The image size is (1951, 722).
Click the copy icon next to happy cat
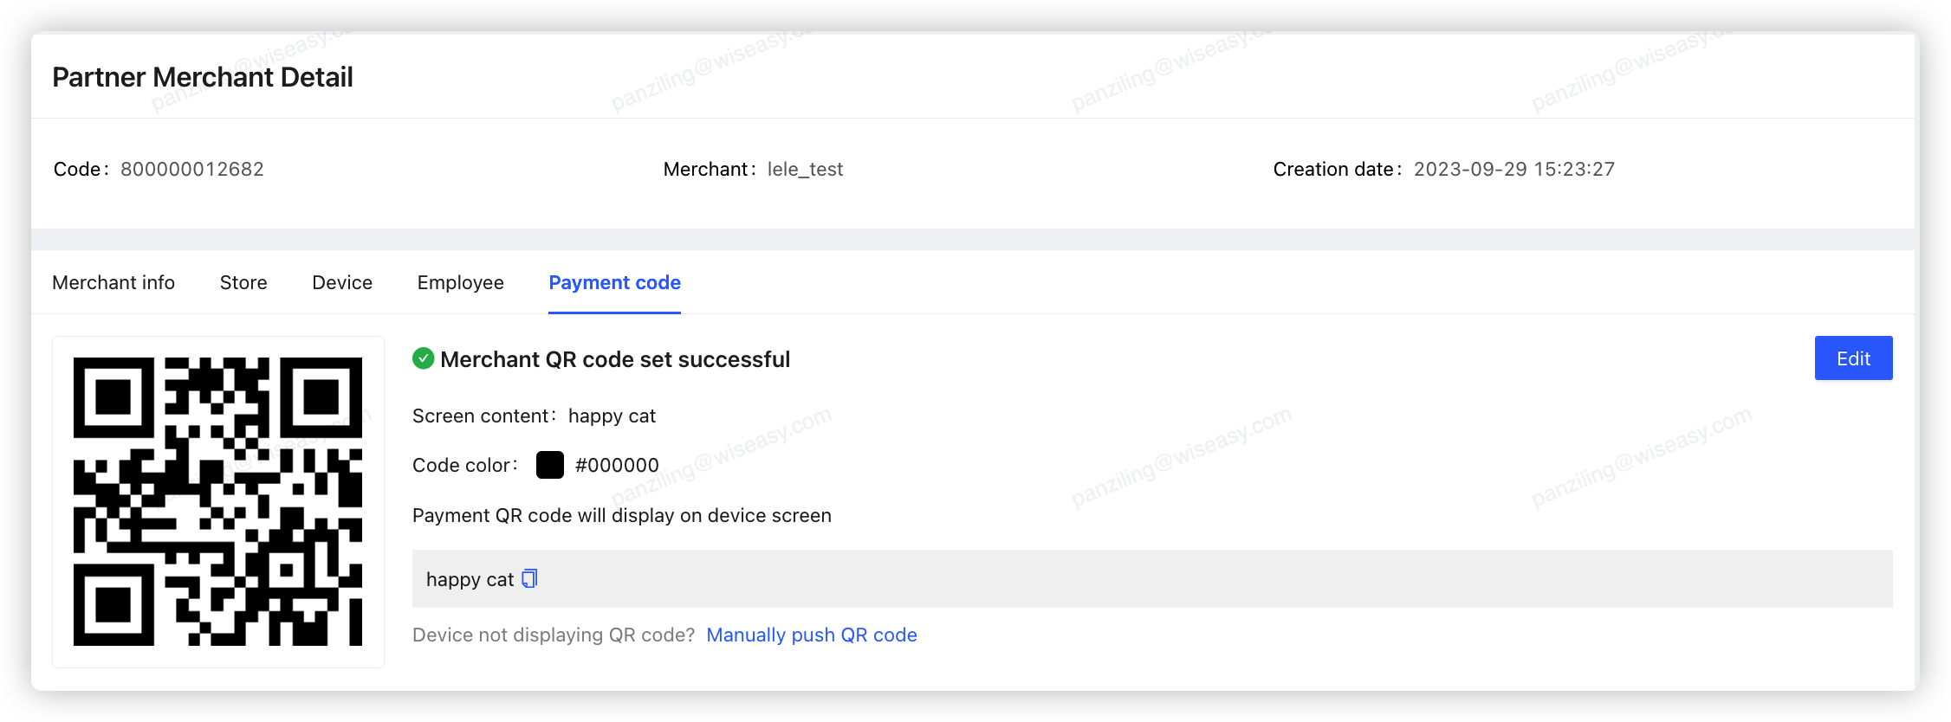528,578
